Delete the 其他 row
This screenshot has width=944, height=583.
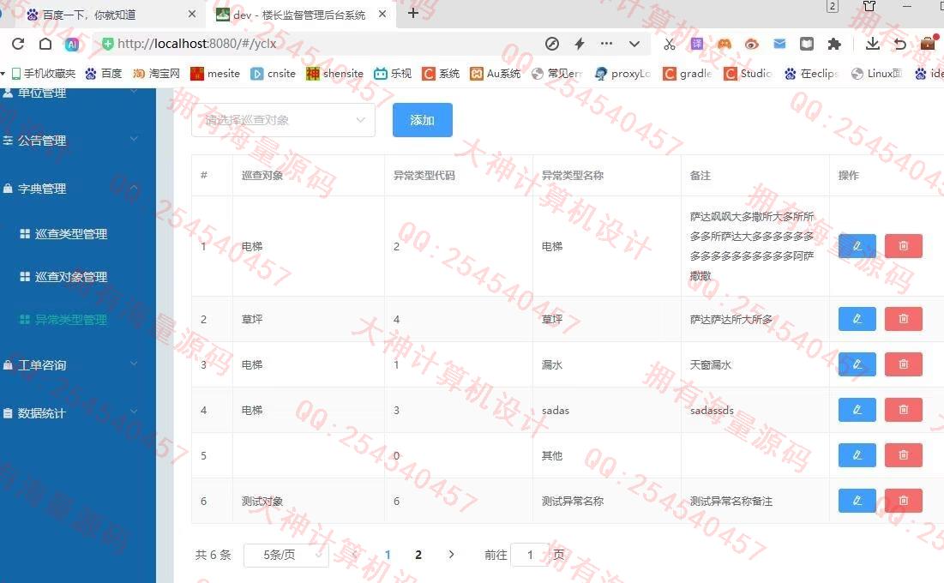coord(903,454)
